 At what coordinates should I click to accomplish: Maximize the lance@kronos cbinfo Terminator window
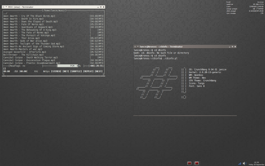[x=232, y=46]
